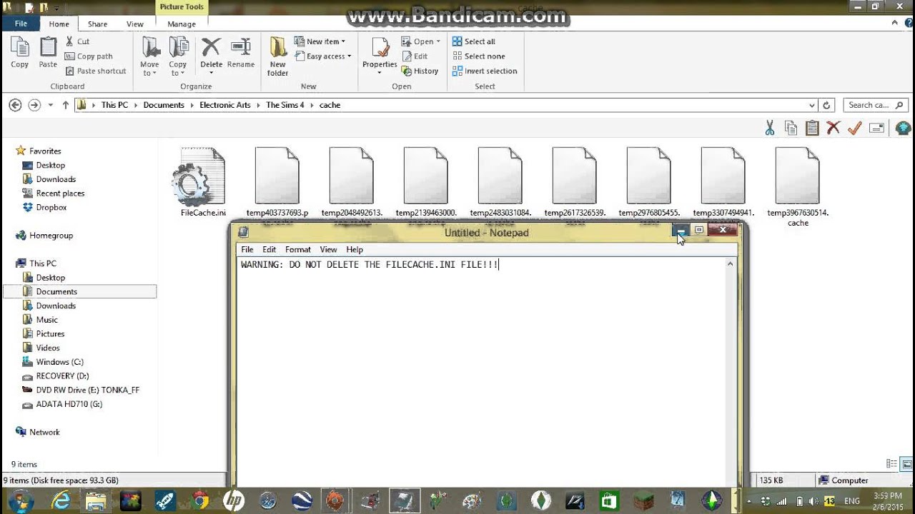Click the Refresh button beside address bar
Image resolution: width=915 pixels, height=514 pixels.
point(826,105)
